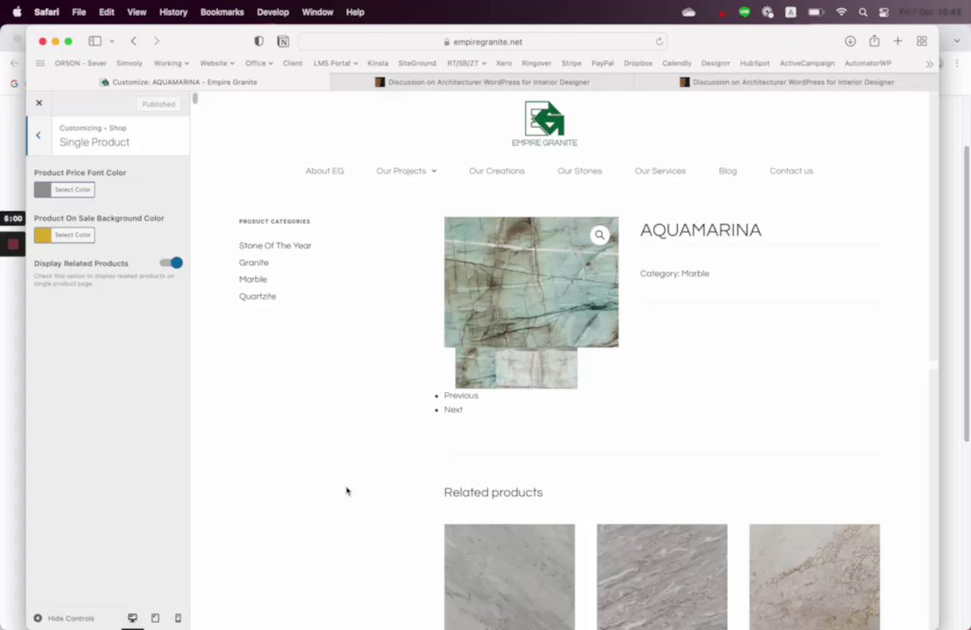Toggle Display Related Products switch

click(171, 262)
